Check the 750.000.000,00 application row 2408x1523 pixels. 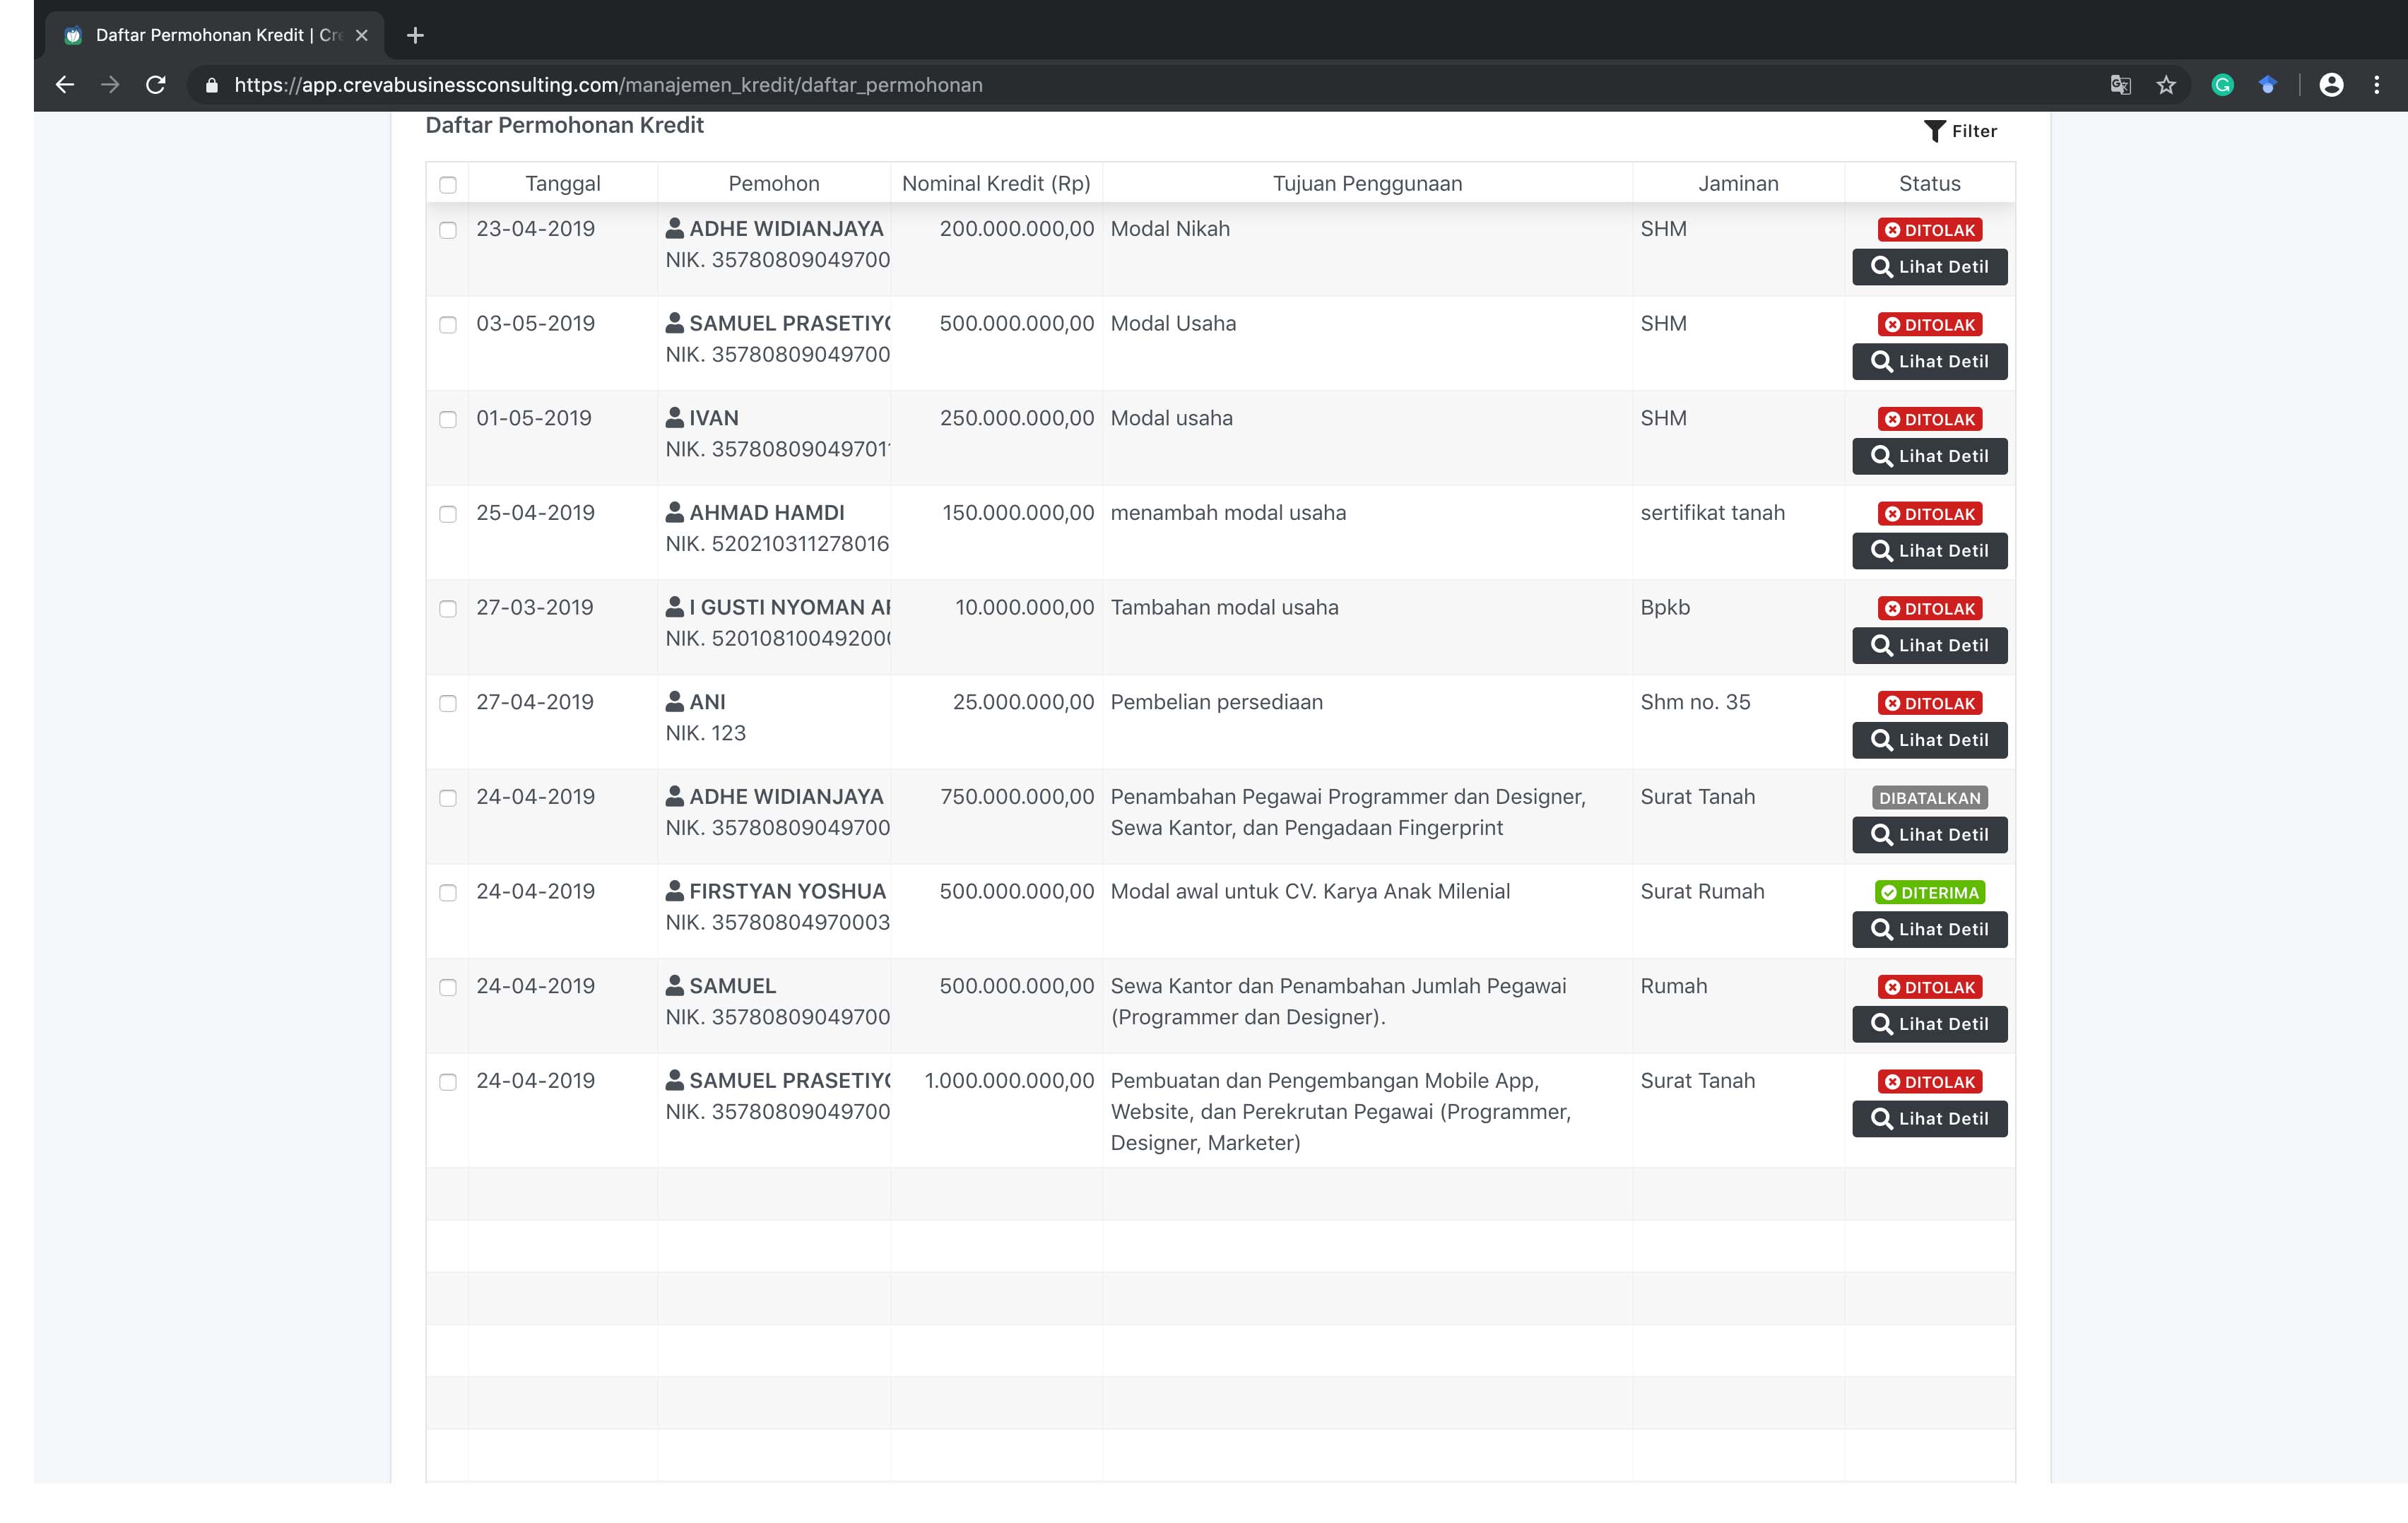point(448,798)
